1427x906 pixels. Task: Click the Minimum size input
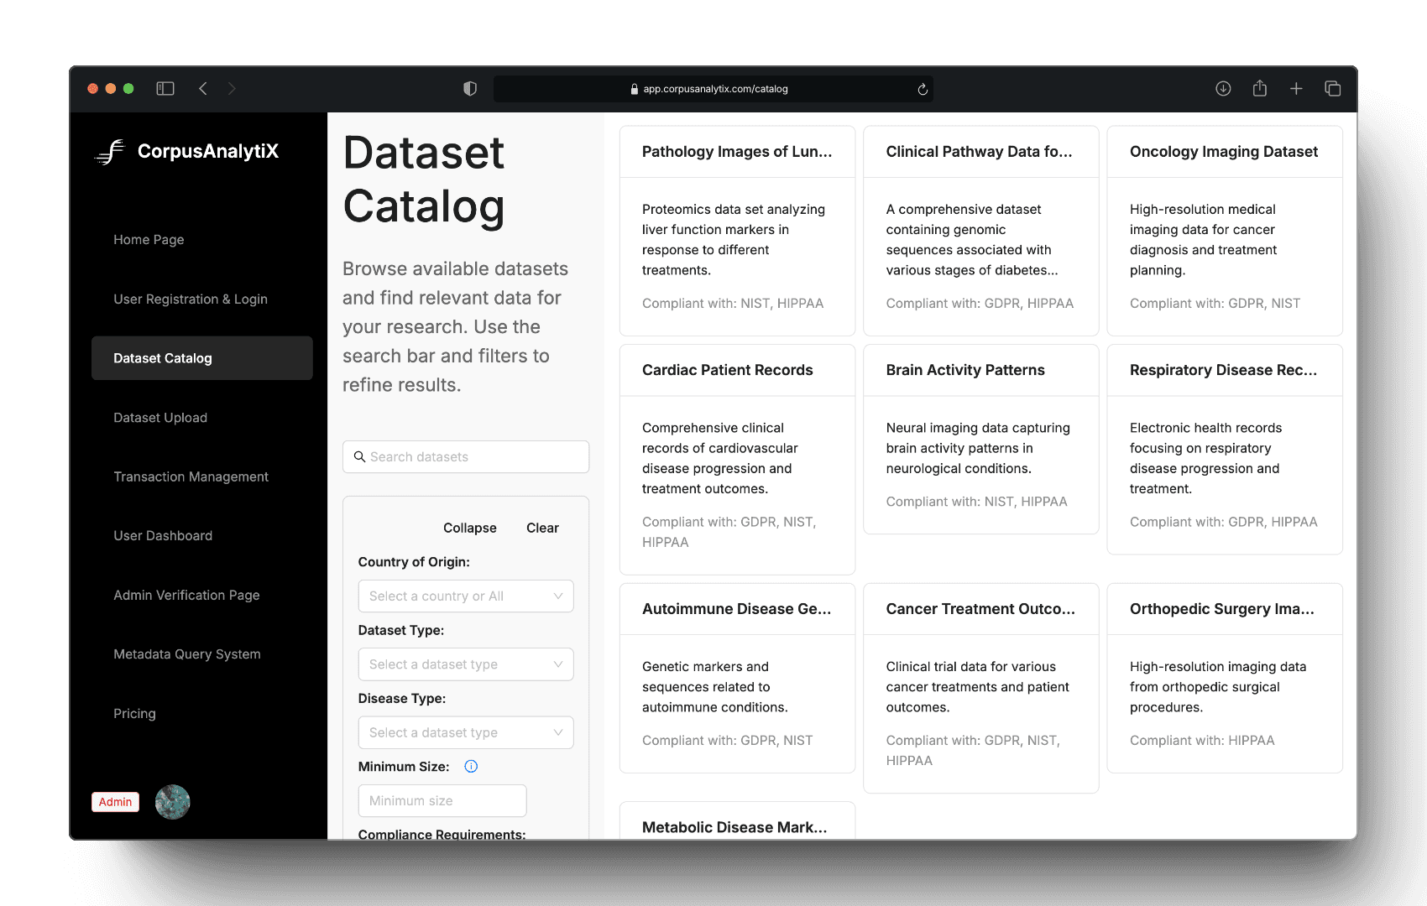[x=442, y=800]
